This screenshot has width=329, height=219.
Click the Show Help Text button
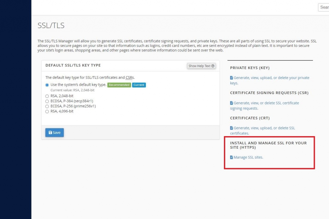[x=201, y=66]
